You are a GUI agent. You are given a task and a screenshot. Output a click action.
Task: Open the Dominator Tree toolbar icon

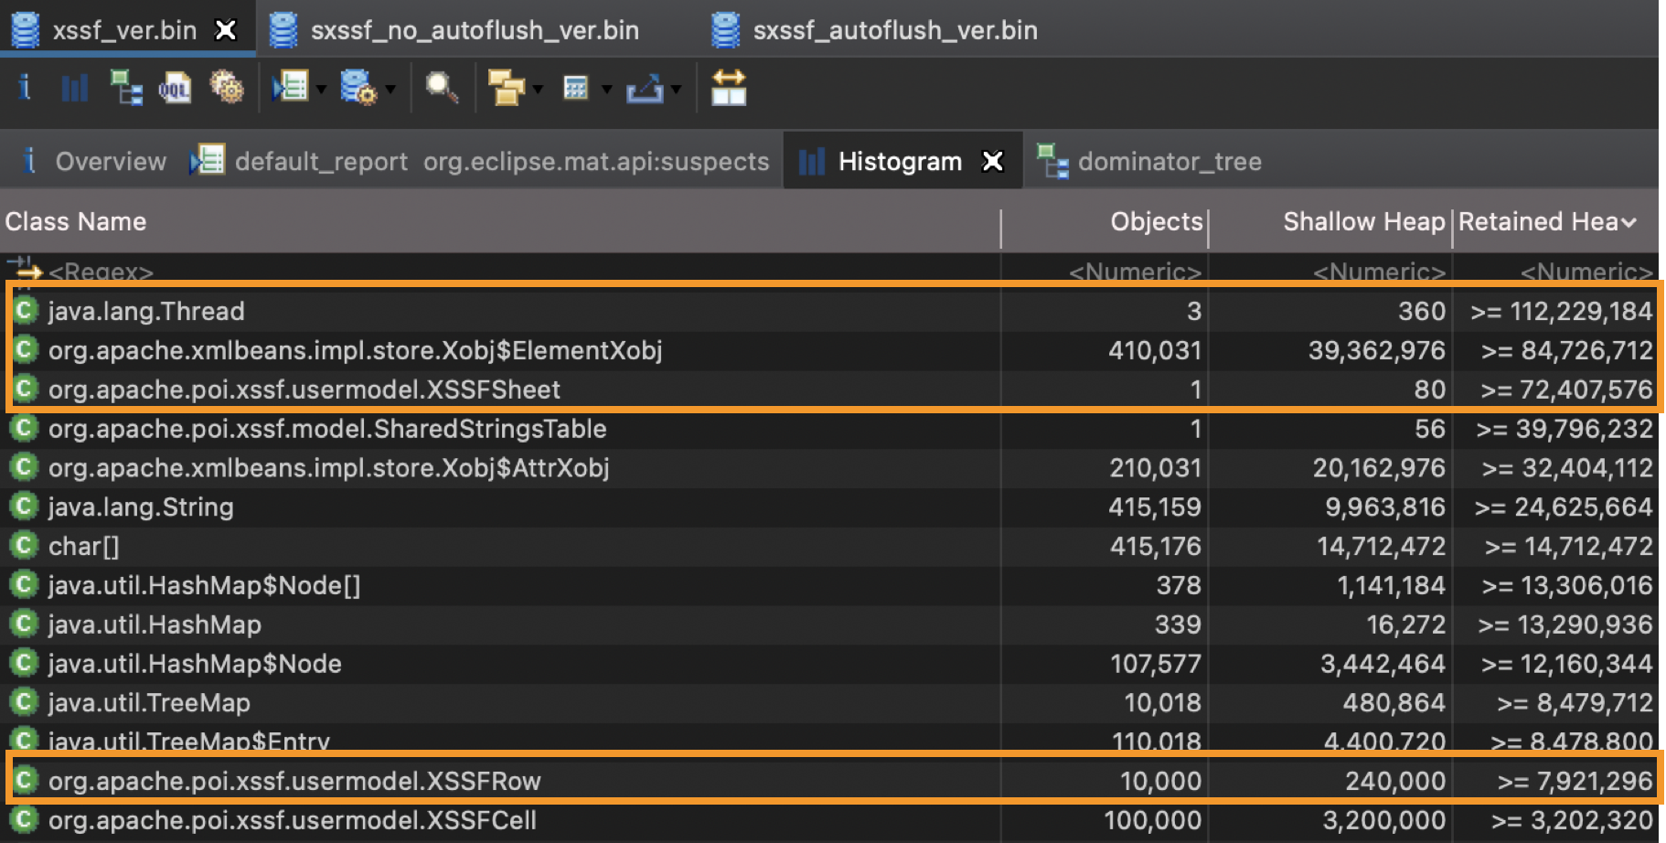126,89
